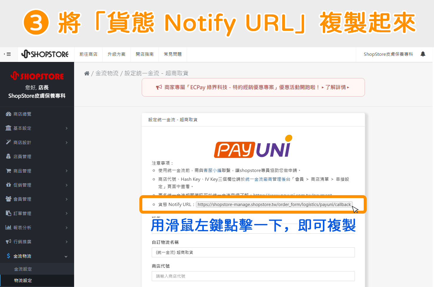Image resolution: width=434 pixels, height=287 pixels.
Task: Click the 設定統一金流 - 超商取貨 breadcrumb text
Action: click(156, 73)
